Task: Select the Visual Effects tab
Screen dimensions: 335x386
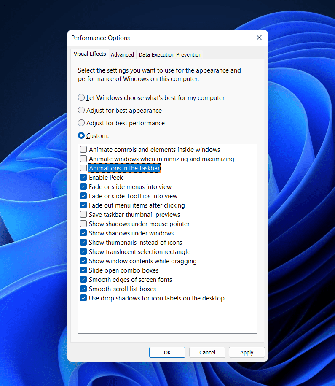Action: click(90, 54)
